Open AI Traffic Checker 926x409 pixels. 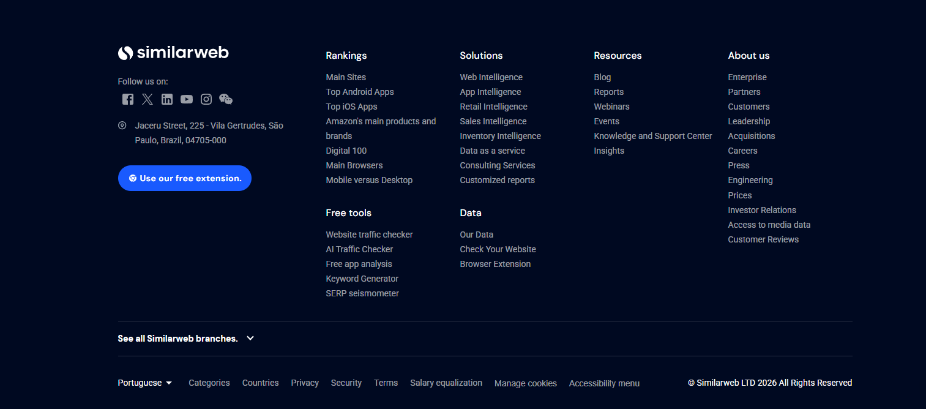[x=359, y=249]
